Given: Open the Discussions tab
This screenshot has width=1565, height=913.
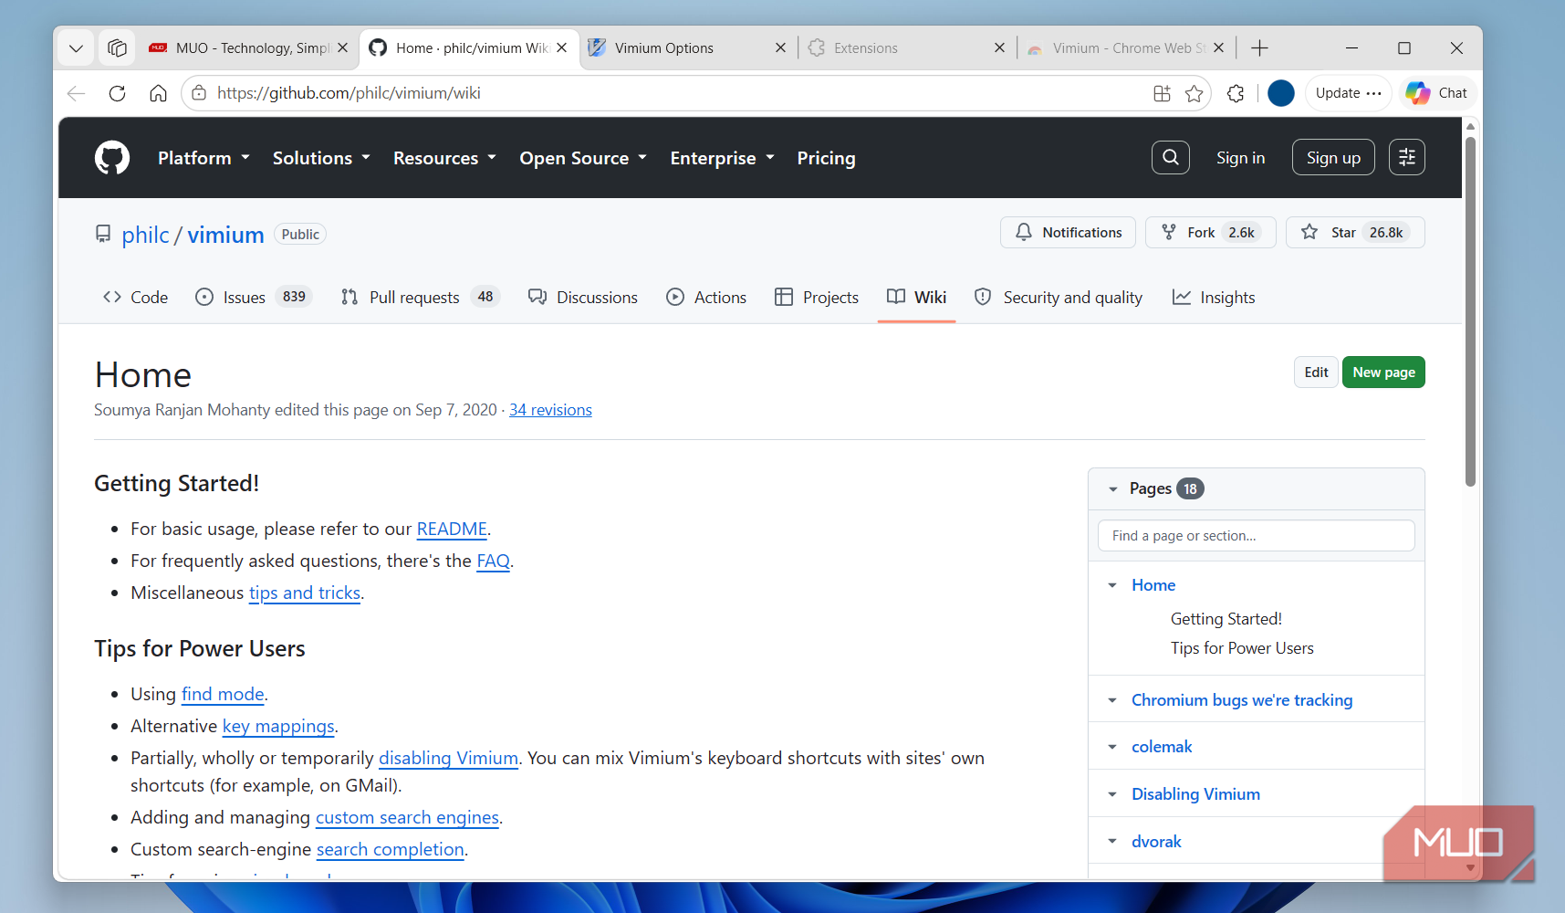Looking at the screenshot, I should (x=582, y=298).
